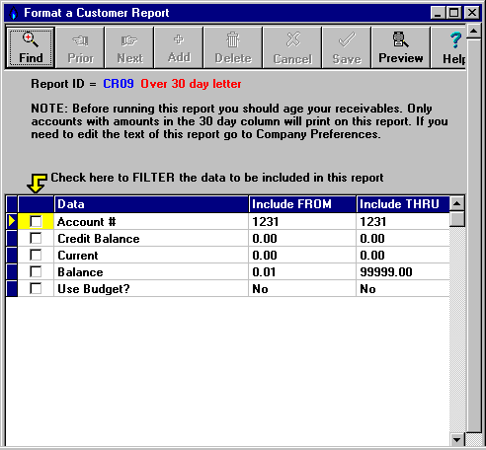
Task: Click the Cancel X toolbar icon
Action: click(292, 39)
